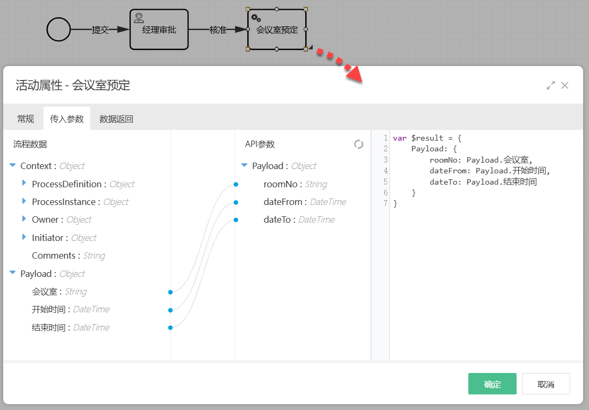589x410 pixels.
Task: Close the 活动属性 dialog
Action: click(565, 85)
